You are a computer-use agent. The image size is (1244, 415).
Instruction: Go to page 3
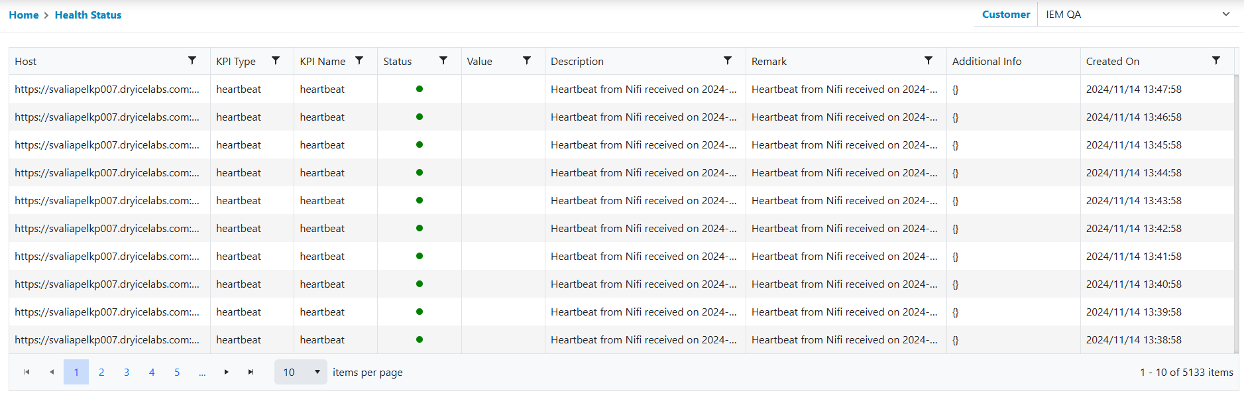(x=127, y=372)
